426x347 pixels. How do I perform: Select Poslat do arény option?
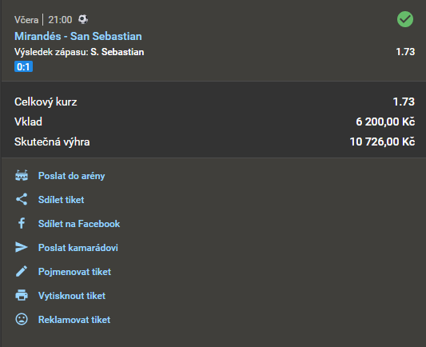click(x=71, y=176)
